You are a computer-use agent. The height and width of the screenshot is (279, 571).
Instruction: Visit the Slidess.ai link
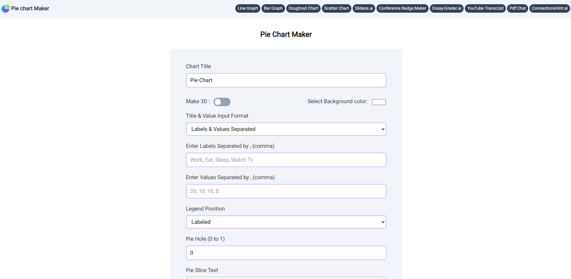point(364,8)
